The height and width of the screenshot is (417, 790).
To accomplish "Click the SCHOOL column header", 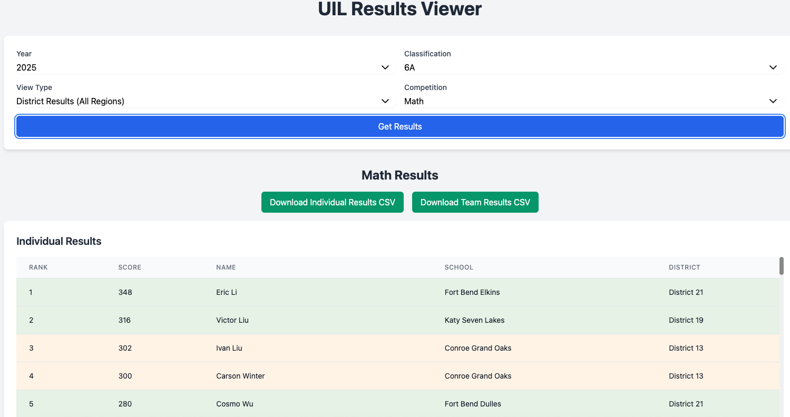I will coord(459,267).
